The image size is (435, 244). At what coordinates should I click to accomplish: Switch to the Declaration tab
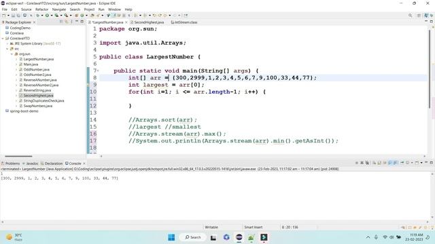(x=52, y=163)
